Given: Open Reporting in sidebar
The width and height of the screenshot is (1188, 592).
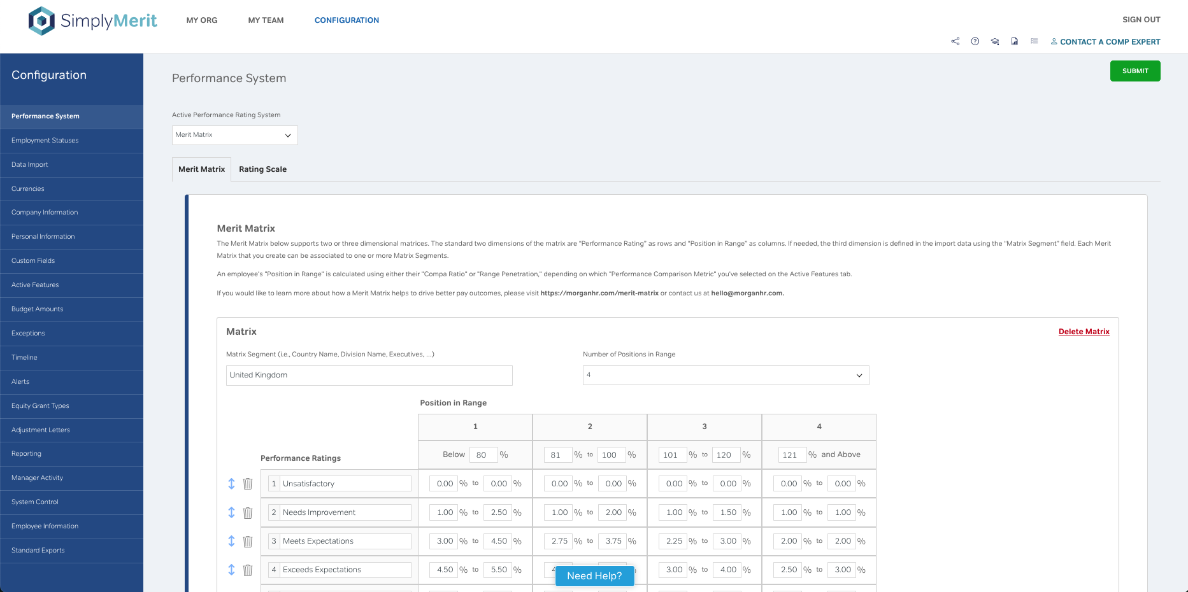Looking at the screenshot, I should pos(71,454).
